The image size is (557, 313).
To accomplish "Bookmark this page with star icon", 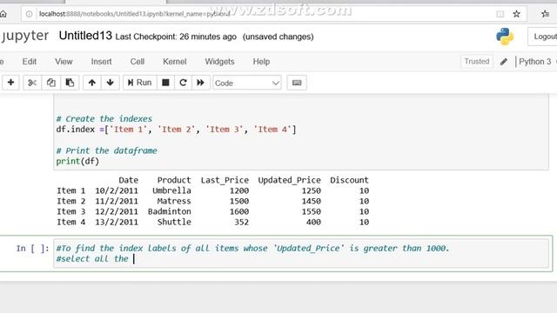I will click(x=516, y=14).
